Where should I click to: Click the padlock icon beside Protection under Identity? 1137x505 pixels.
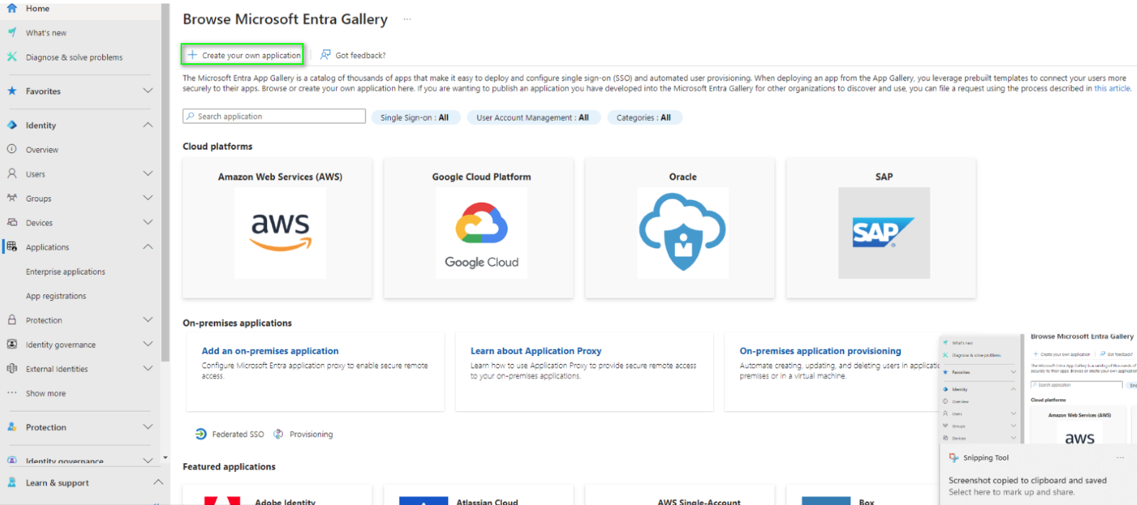click(x=12, y=319)
